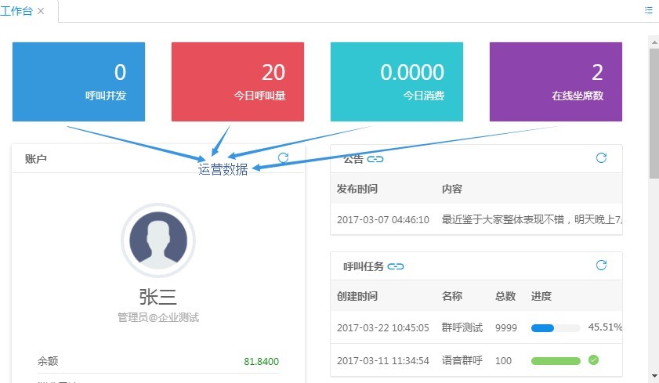Image resolution: width=659 pixels, height=383 pixels.
Task: Click the 群呼测试 progress bar
Action: point(555,327)
